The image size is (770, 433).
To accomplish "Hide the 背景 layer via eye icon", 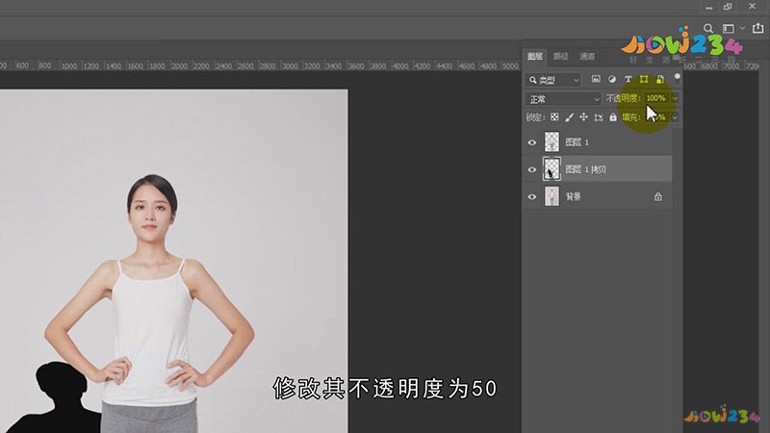I will (532, 197).
